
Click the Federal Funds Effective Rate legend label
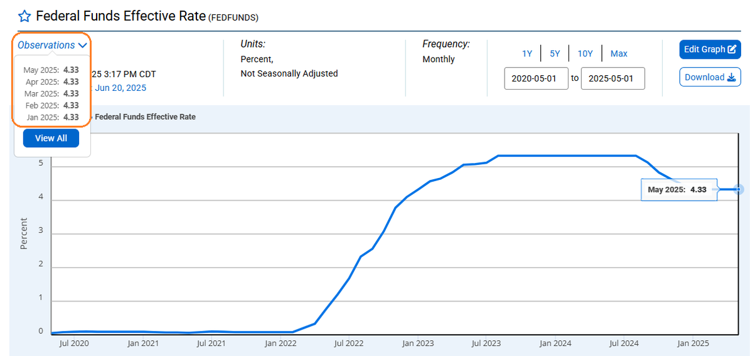[x=145, y=117]
